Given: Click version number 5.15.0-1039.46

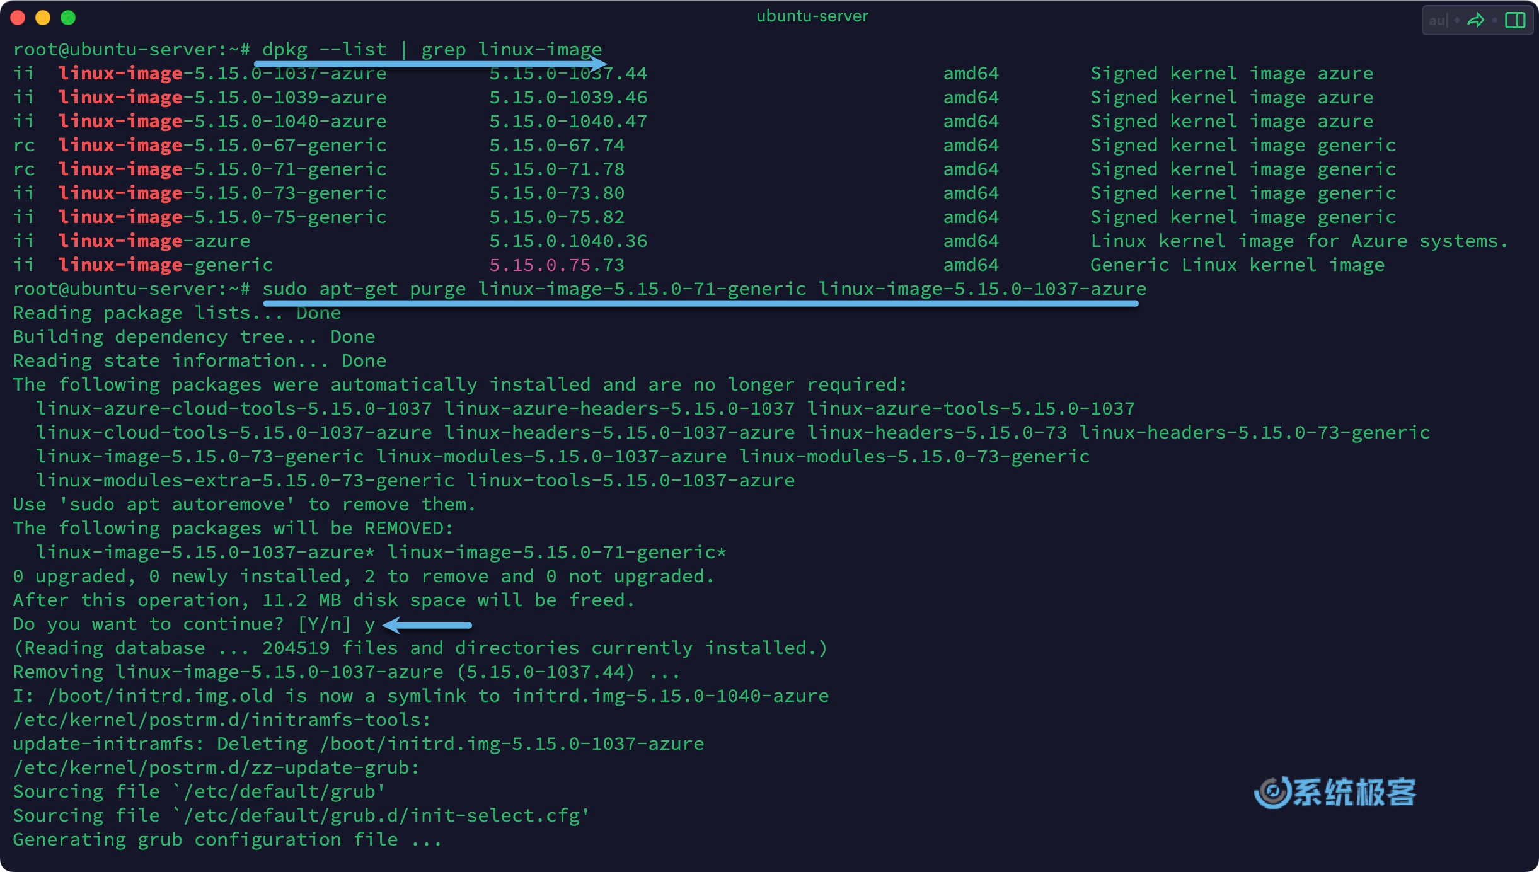Looking at the screenshot, I should click(x=568, y=98).
